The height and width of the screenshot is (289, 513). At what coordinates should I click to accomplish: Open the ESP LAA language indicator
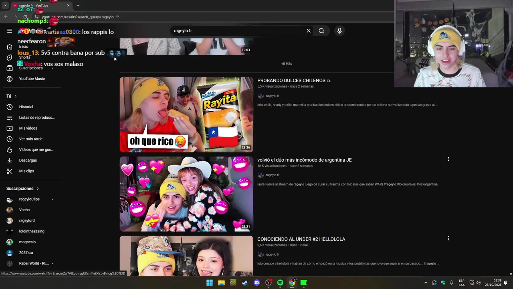point(462,283)
